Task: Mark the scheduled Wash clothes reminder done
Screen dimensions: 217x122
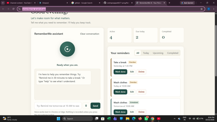Action: 120,112
